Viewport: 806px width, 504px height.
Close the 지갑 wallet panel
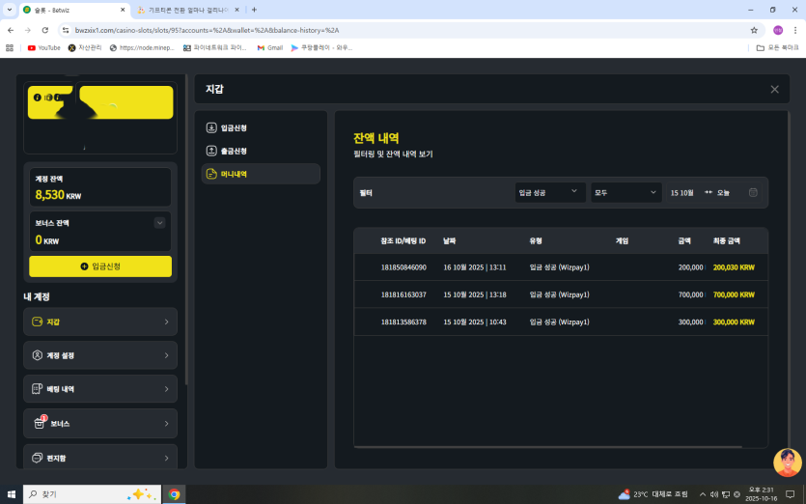pos(774,89)
